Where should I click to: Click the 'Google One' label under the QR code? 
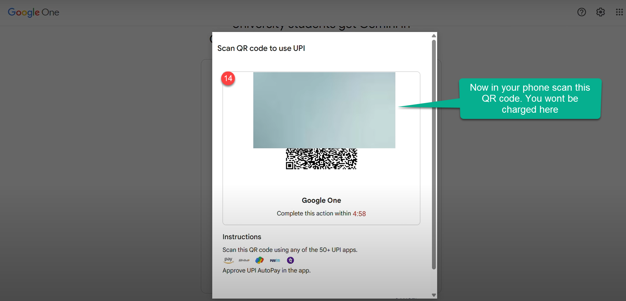click(x=321, y=200)
